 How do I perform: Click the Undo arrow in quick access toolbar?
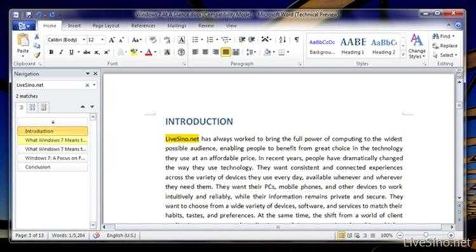coord(39,14)
